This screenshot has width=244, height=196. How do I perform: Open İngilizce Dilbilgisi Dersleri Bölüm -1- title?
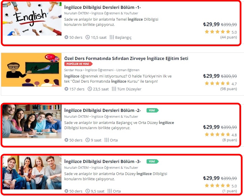tap(103, 7)
